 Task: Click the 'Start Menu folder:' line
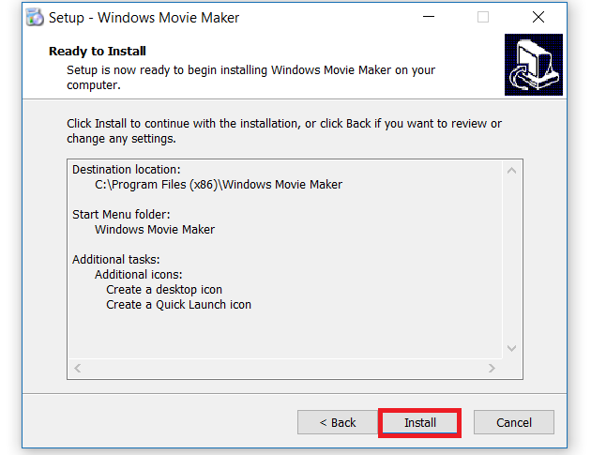[121, 215]
